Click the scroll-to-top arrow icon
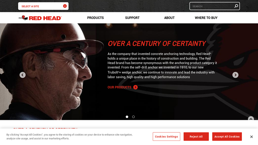This screenshot has height=145, width=258. click(x=251, y=119)
